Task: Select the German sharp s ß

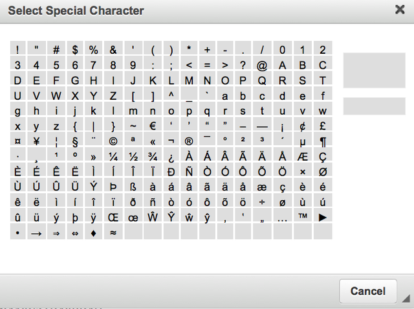Action: click(133, 187)
